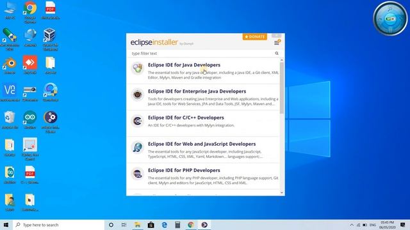Viewport: 410px width, 230px height.
Task: Open the taskbar clock and date
Action: [387, 225]
